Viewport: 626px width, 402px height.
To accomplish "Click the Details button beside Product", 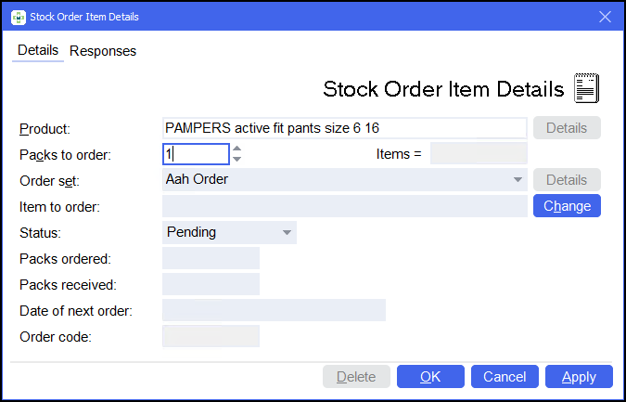I will pyautogui.click(x=567, y=128).
